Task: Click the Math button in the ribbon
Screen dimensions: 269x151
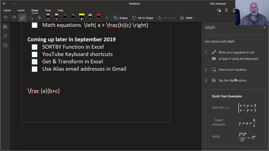Action: 186,18
